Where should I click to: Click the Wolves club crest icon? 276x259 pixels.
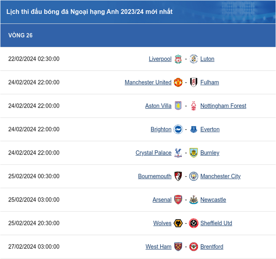tap(178, 223)
